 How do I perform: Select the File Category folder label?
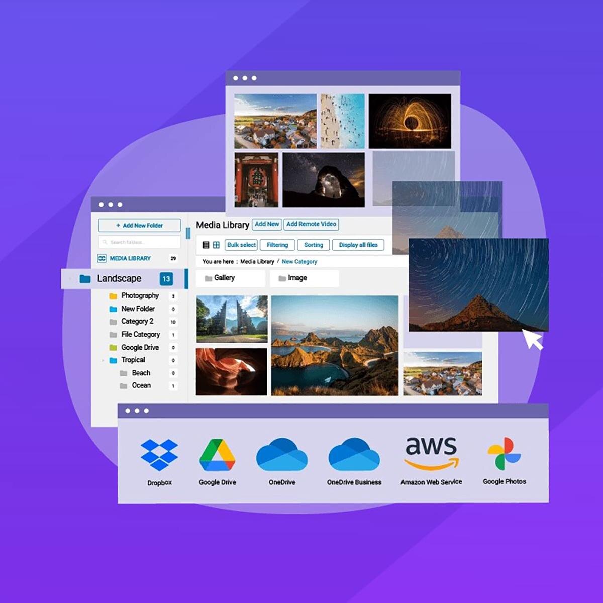(x=141, y=335)
